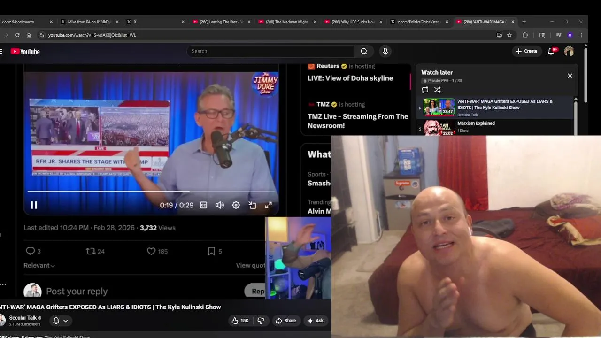This screenshot has height=338, width=601.
Task: Bookmark the tweet
Action: 211,251
